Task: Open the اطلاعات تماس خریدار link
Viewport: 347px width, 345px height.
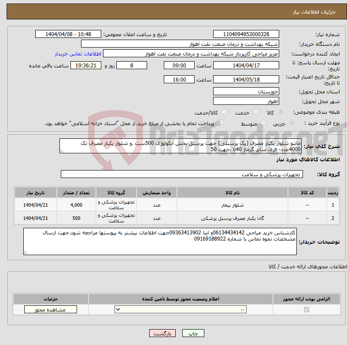Action: click(x=78, y=54)
